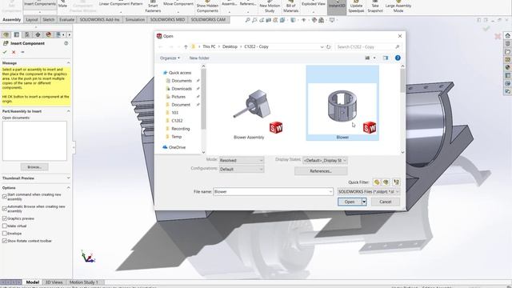This screenshot has height=288, width=512.
Task: Toggle Start command when creating new assembly
Action: [x=5, y=197]
